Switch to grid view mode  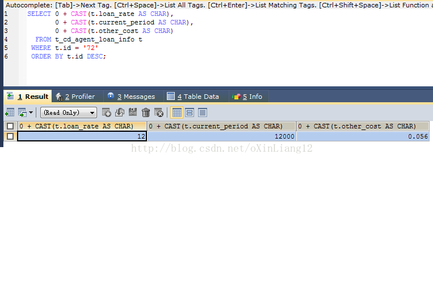(176, 112)
